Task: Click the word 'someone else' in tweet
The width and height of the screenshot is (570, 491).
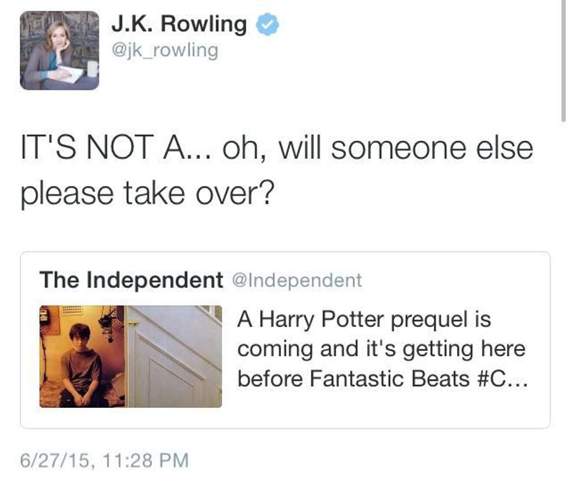Action: pos(432,148)
